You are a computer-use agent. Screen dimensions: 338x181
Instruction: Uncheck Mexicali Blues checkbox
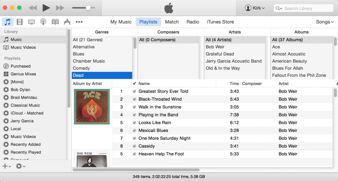(x=134, y=130)
